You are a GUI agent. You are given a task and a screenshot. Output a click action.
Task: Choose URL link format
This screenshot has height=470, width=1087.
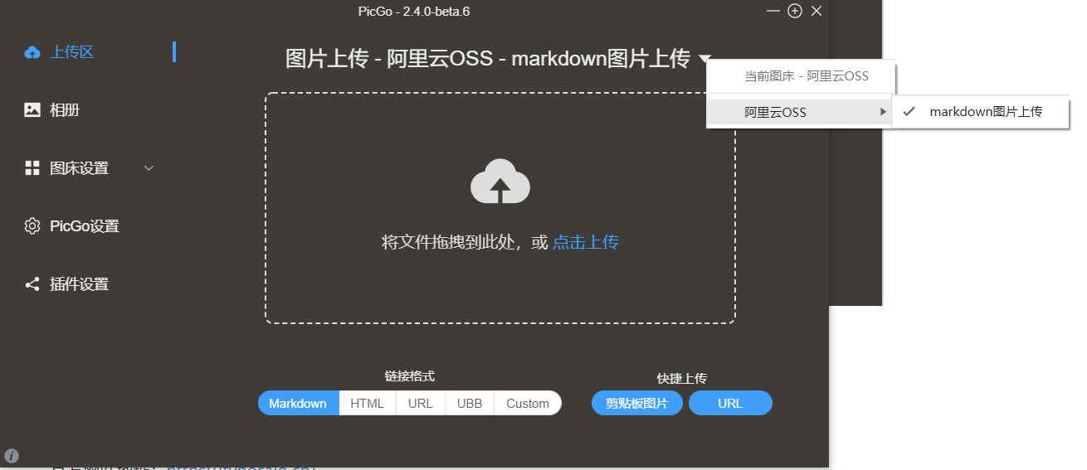pos(421,404)
